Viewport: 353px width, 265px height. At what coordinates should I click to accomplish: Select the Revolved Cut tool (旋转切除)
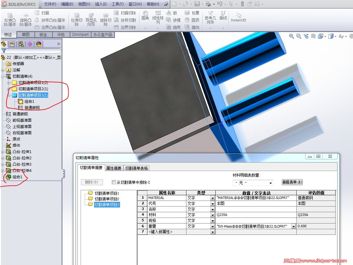(105, 19)
